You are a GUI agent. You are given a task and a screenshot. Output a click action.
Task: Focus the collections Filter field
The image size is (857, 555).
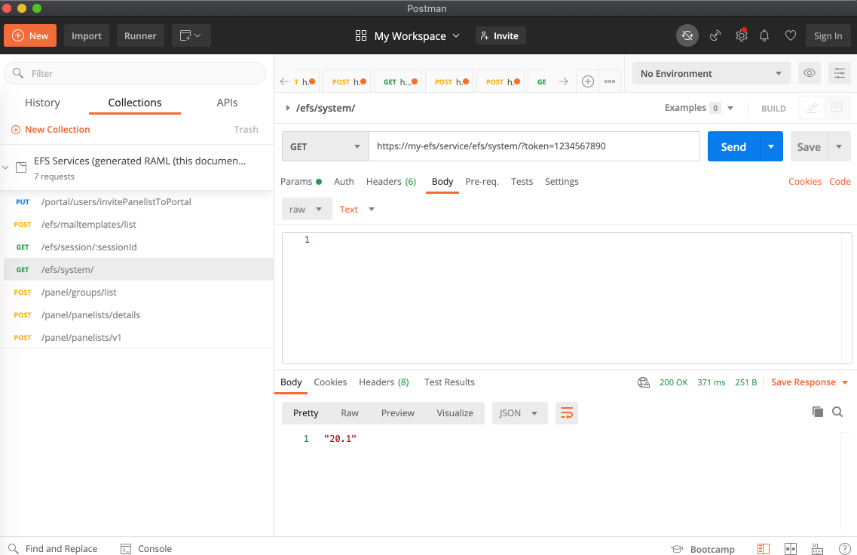point(135,73)
